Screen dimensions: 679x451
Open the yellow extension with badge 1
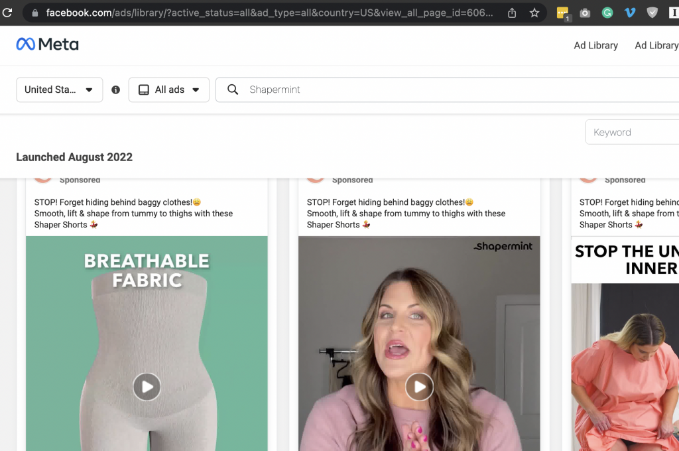563,13
